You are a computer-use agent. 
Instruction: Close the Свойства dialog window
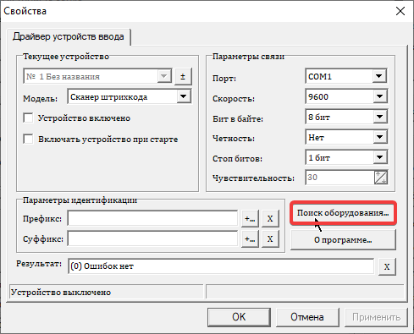400,11
